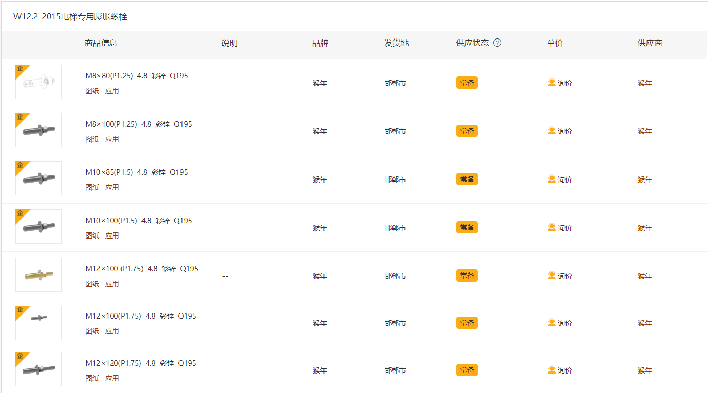Click the inquiry icon for M10×100 row

pos(552,227)
